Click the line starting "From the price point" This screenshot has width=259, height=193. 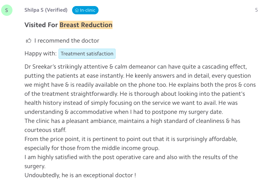tap(131, 139)
